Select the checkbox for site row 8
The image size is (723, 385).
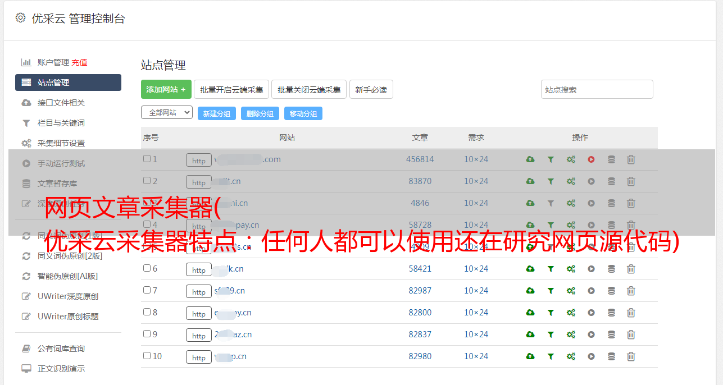tap(147, 312)
